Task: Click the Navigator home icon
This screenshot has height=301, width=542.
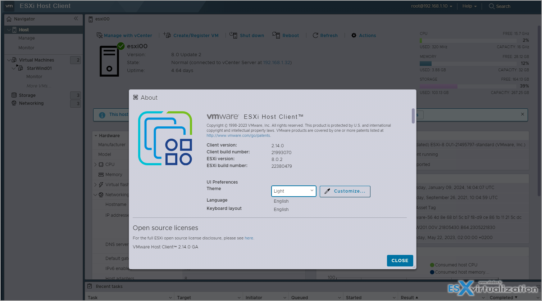Action: [9, 19]
